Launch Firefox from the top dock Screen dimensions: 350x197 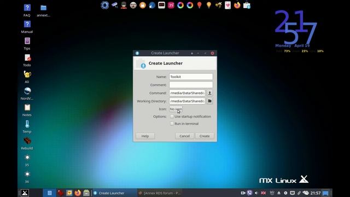point(237,5)
